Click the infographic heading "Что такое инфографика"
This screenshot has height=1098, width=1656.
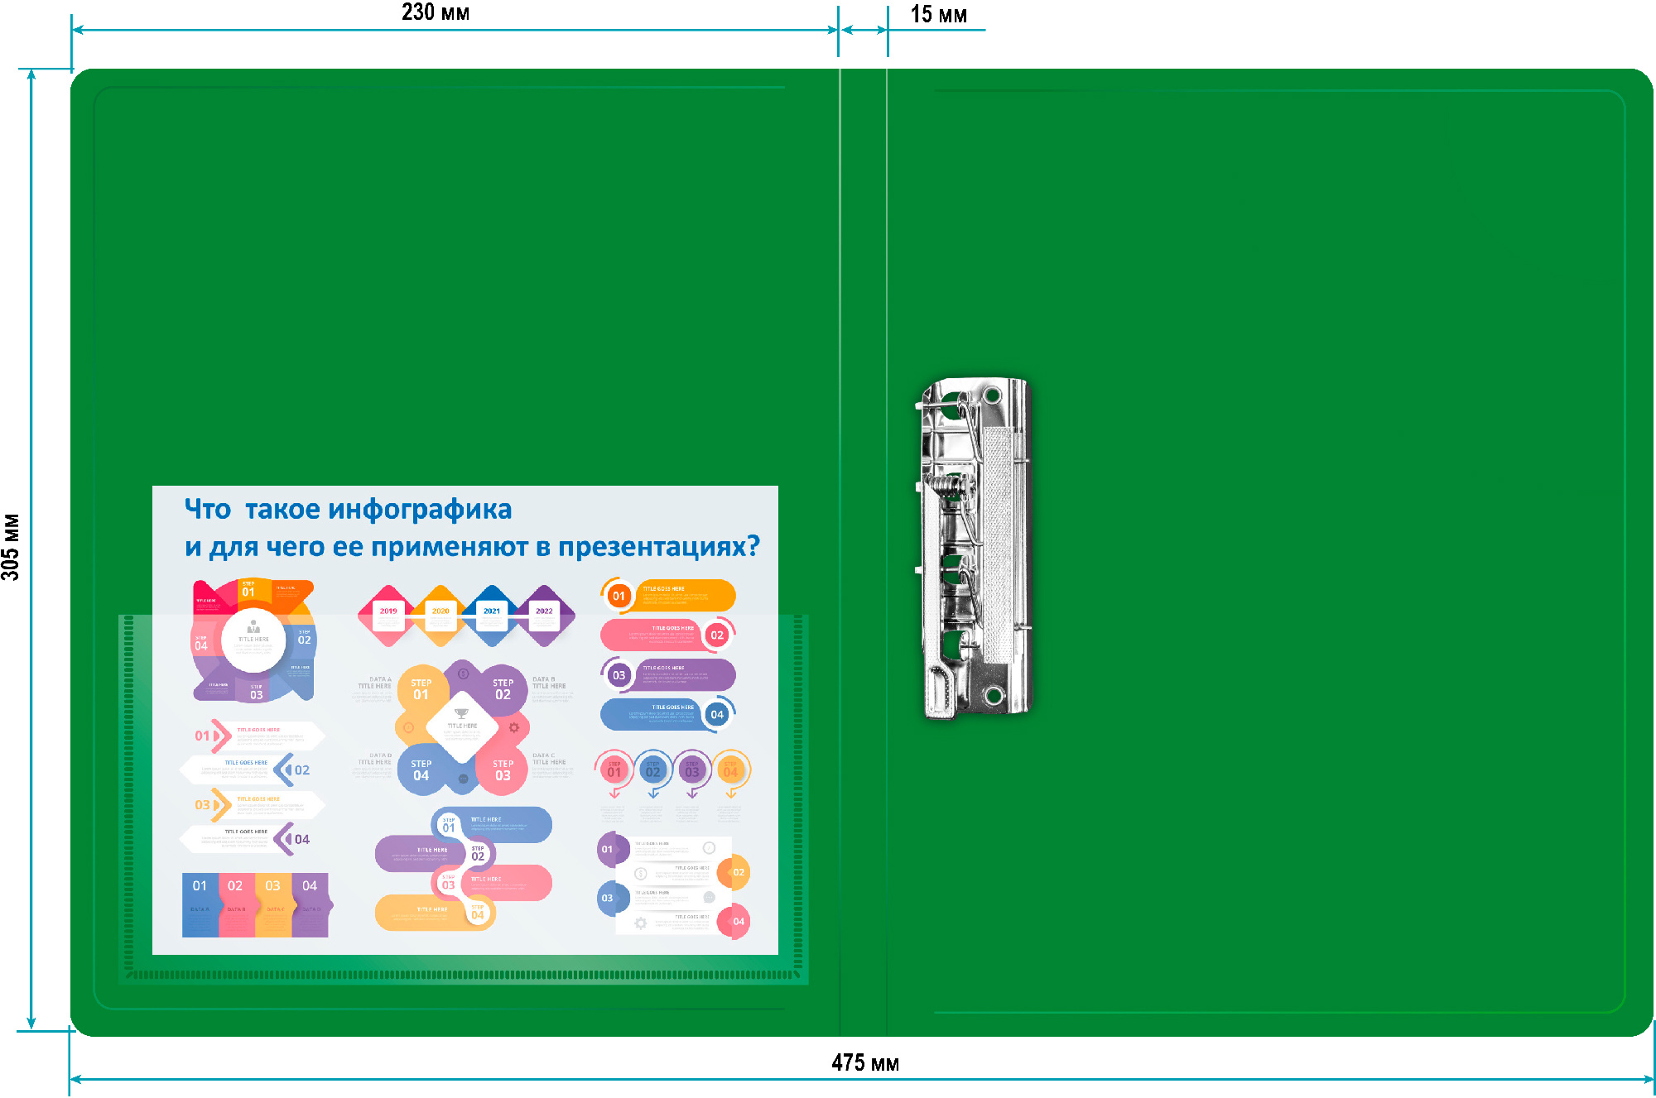(x=348, y=509)
